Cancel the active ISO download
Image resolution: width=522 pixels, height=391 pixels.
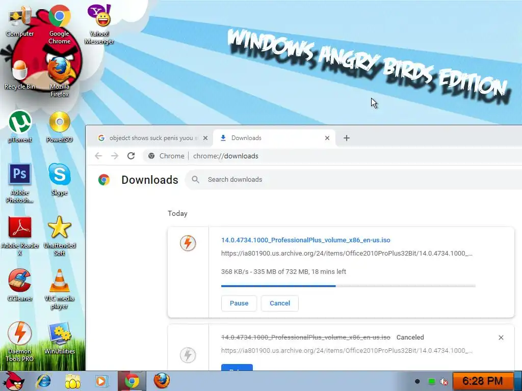click(x=280, y=303)
